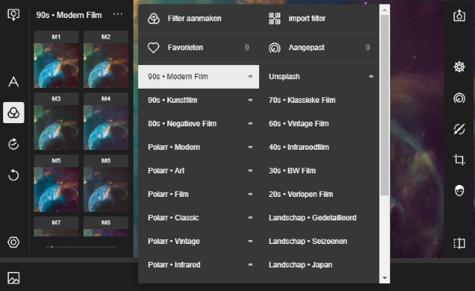The image size is (475, 291).
Task: Click the download arrow scrollbar button
Action: click(385, 278)
